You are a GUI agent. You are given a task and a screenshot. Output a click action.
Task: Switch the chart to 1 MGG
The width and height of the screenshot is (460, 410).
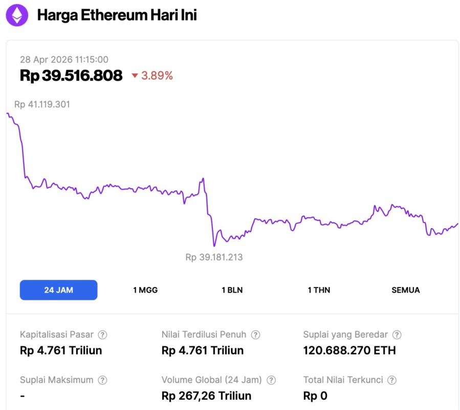click(x=145, y=290)
